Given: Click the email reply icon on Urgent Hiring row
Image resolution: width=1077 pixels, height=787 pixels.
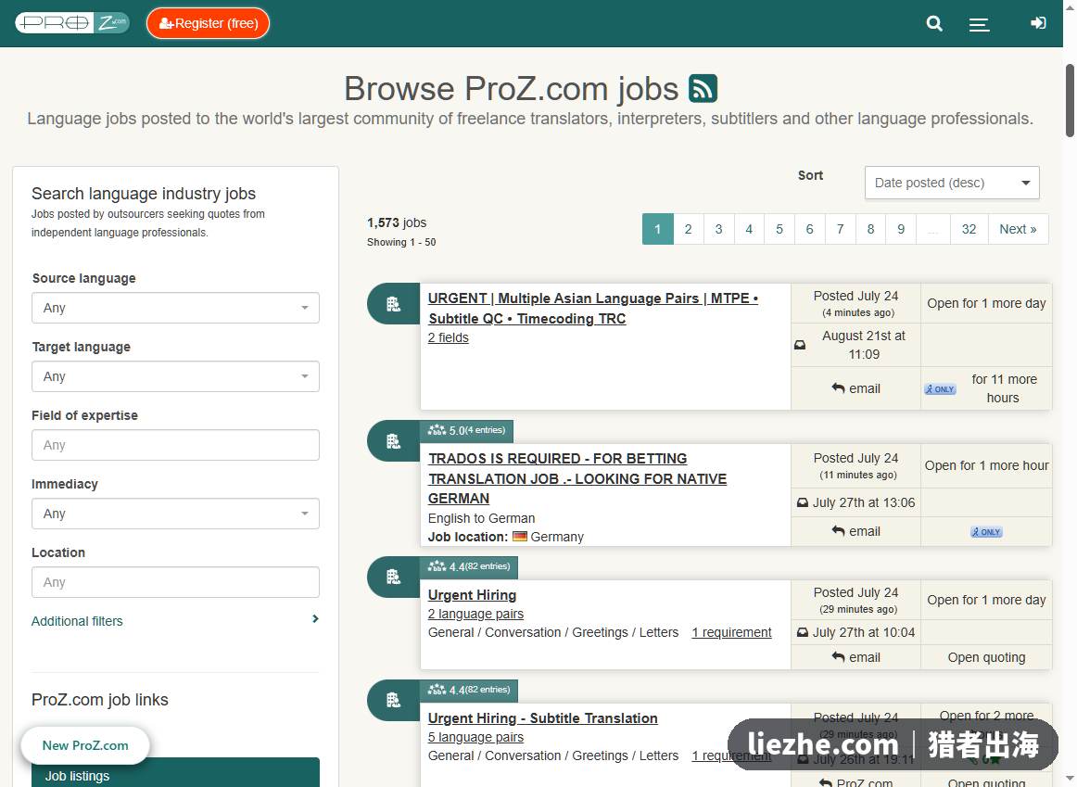Looking at the screenshot, I should tap(838, 657).
